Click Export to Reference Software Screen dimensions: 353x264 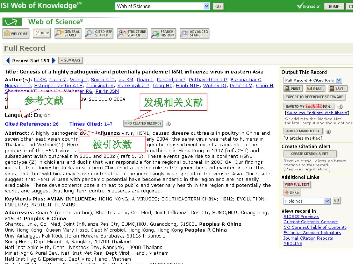pyautogui.click(x=314, y=97)
